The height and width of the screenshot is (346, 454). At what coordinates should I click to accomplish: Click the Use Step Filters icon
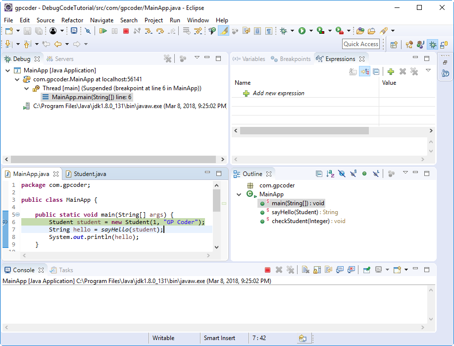pyautogui.click(x=198, y=31)
